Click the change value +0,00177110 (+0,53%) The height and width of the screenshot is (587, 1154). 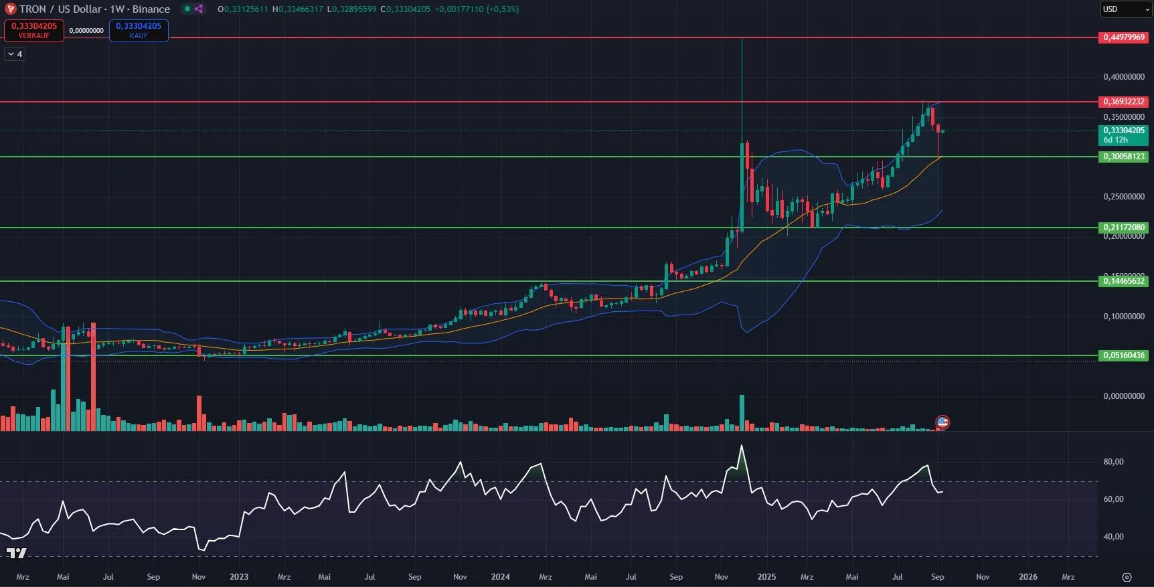coord(477,9)
